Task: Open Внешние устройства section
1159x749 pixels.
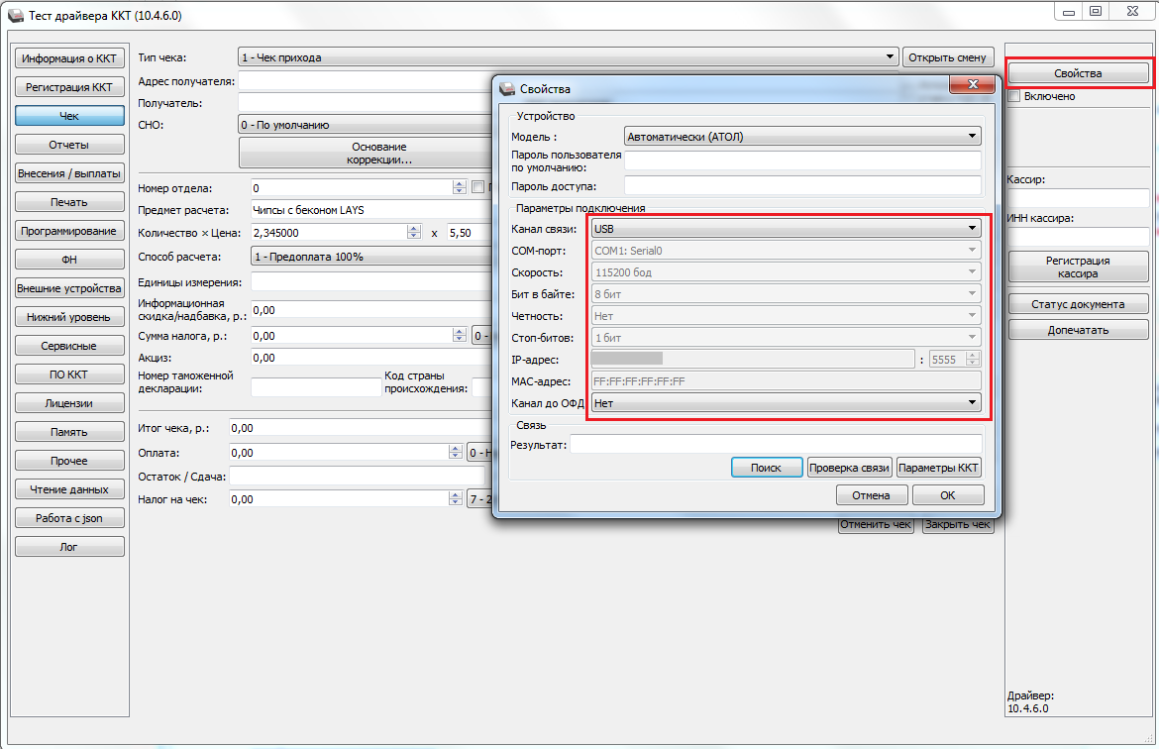Action: [x=69, y=288]
